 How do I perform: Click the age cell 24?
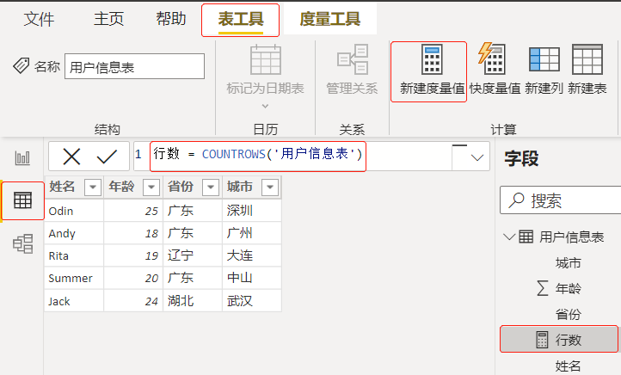pos(133,301)
